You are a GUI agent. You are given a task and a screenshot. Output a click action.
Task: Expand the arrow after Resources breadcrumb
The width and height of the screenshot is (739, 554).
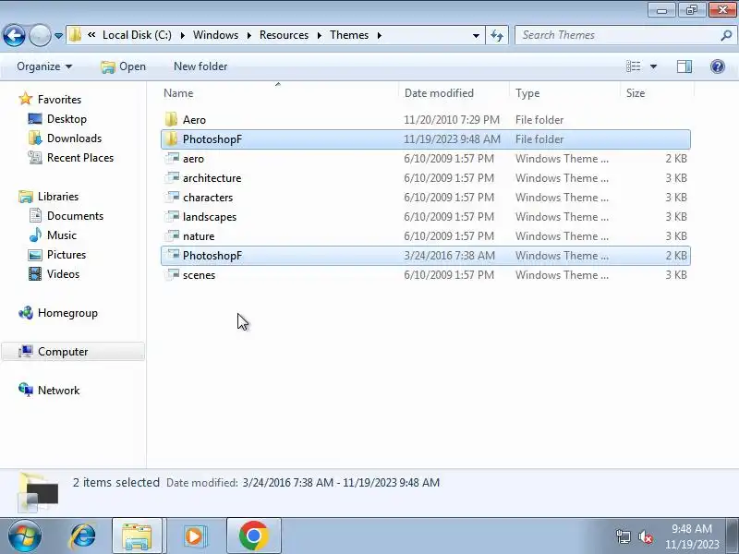coord(319,35)
